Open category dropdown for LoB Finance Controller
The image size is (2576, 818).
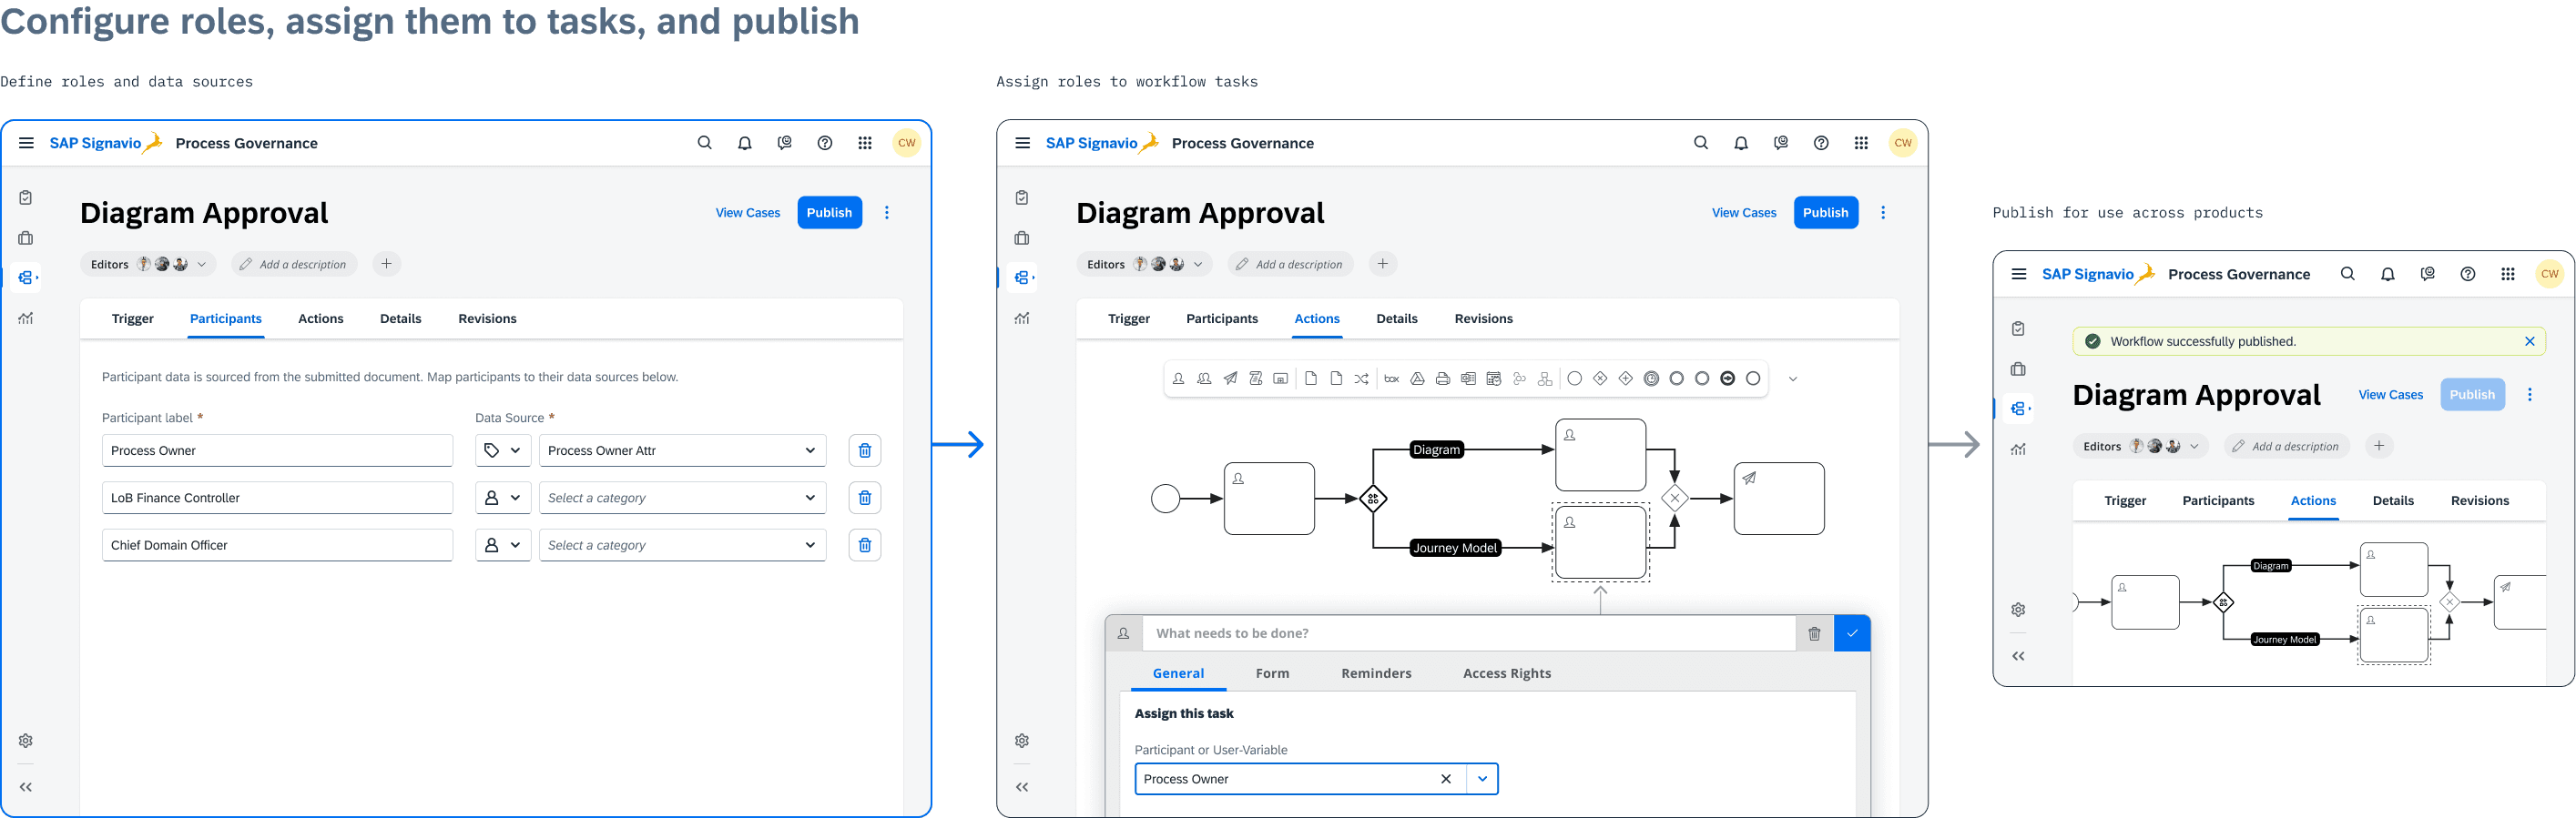point(682,498)
